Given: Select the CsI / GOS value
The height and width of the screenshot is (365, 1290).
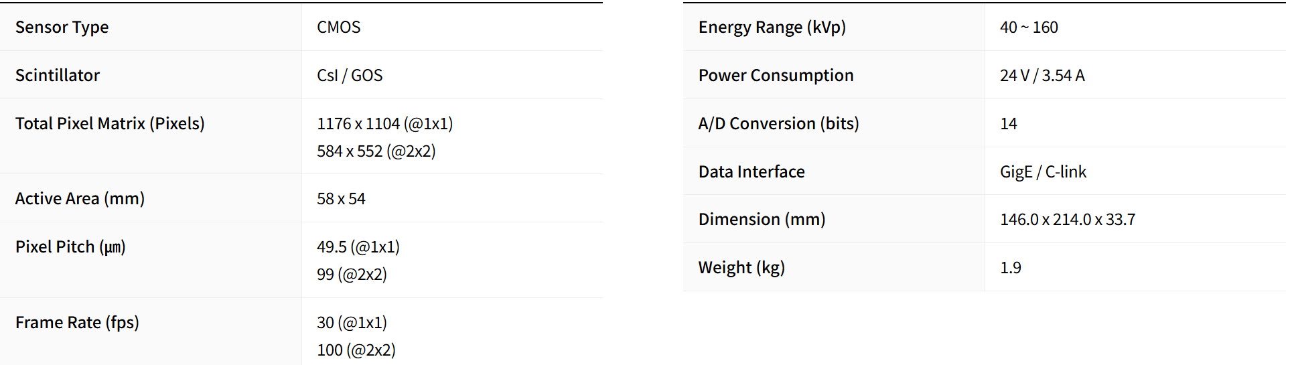Looking at the screenshot, I should point(350,76).
